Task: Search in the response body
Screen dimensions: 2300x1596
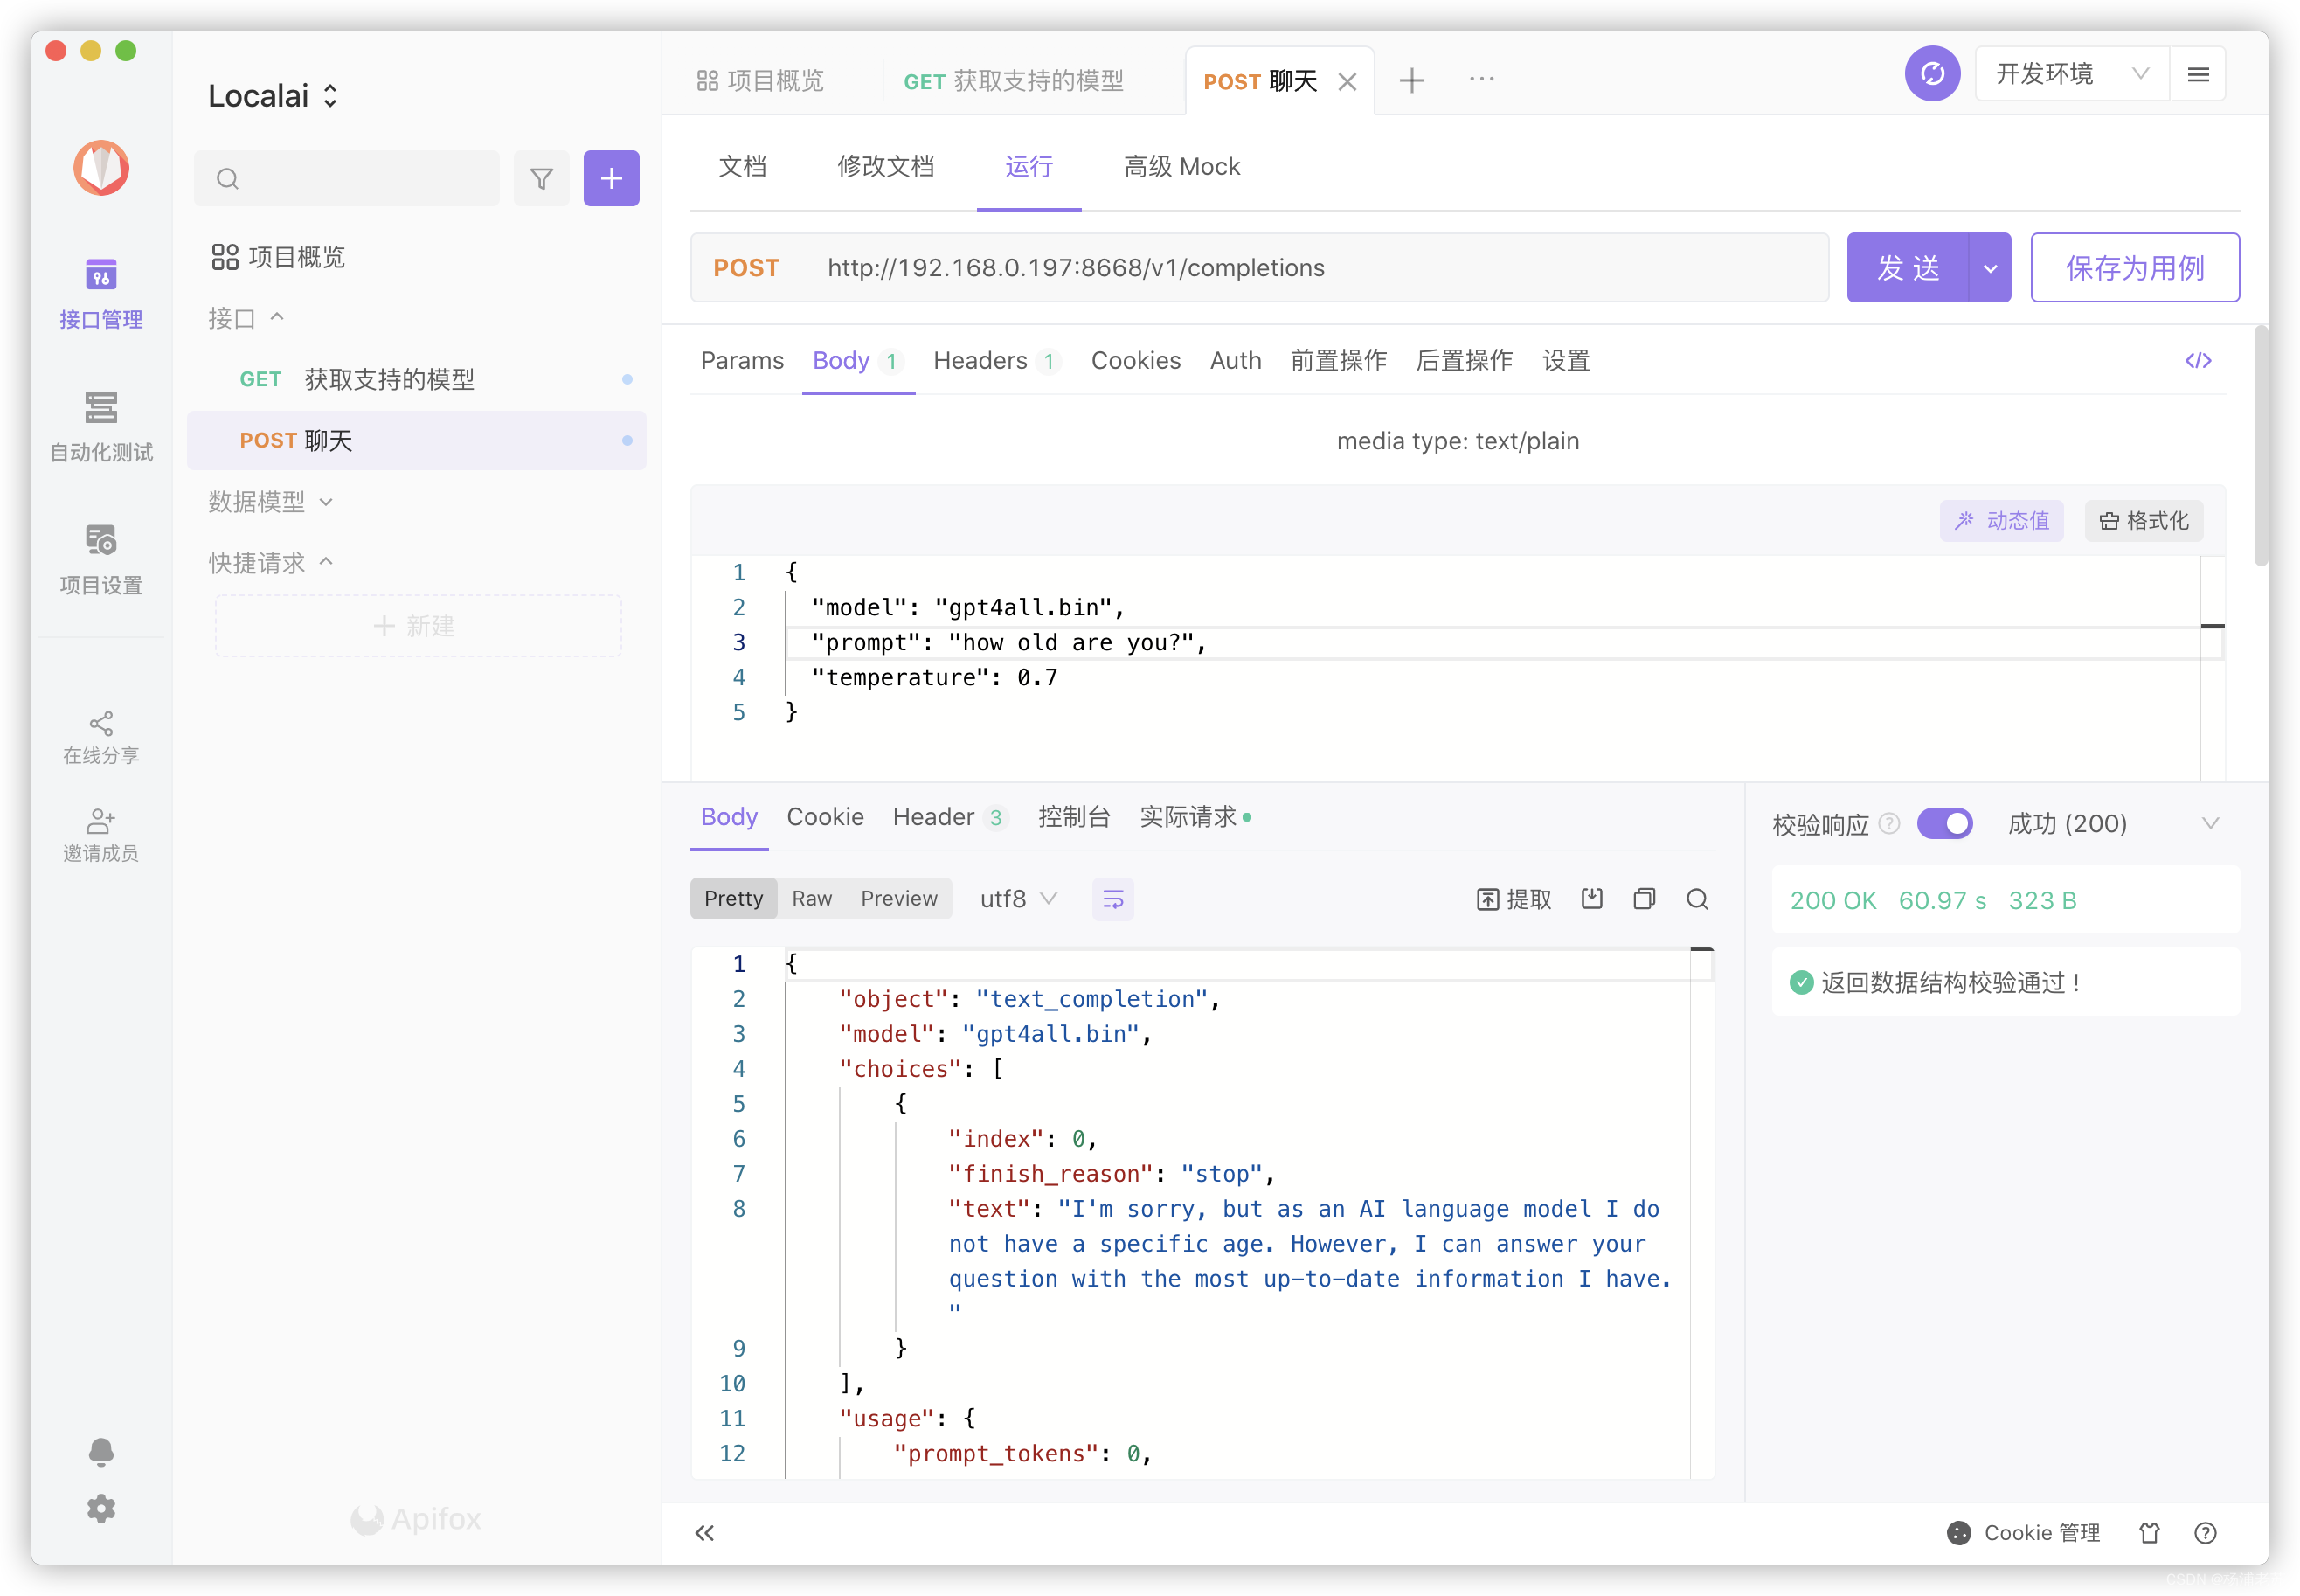Action: [1696, 899]
